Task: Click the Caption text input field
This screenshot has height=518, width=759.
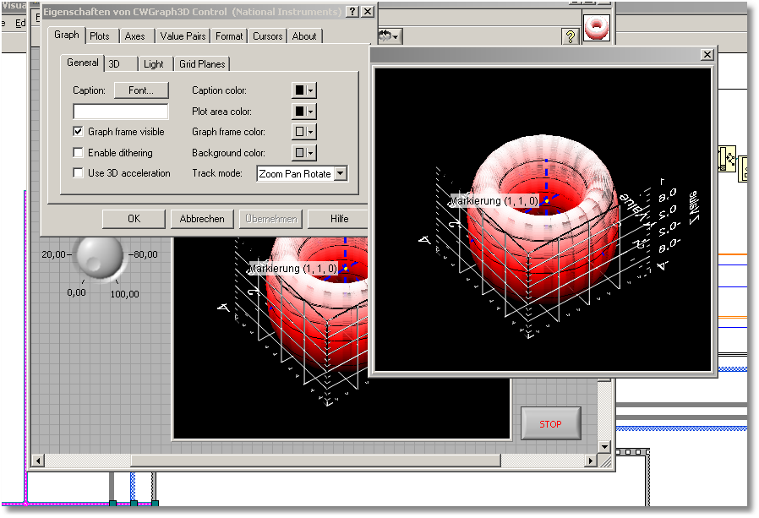Action: click(x=121, y=112)
